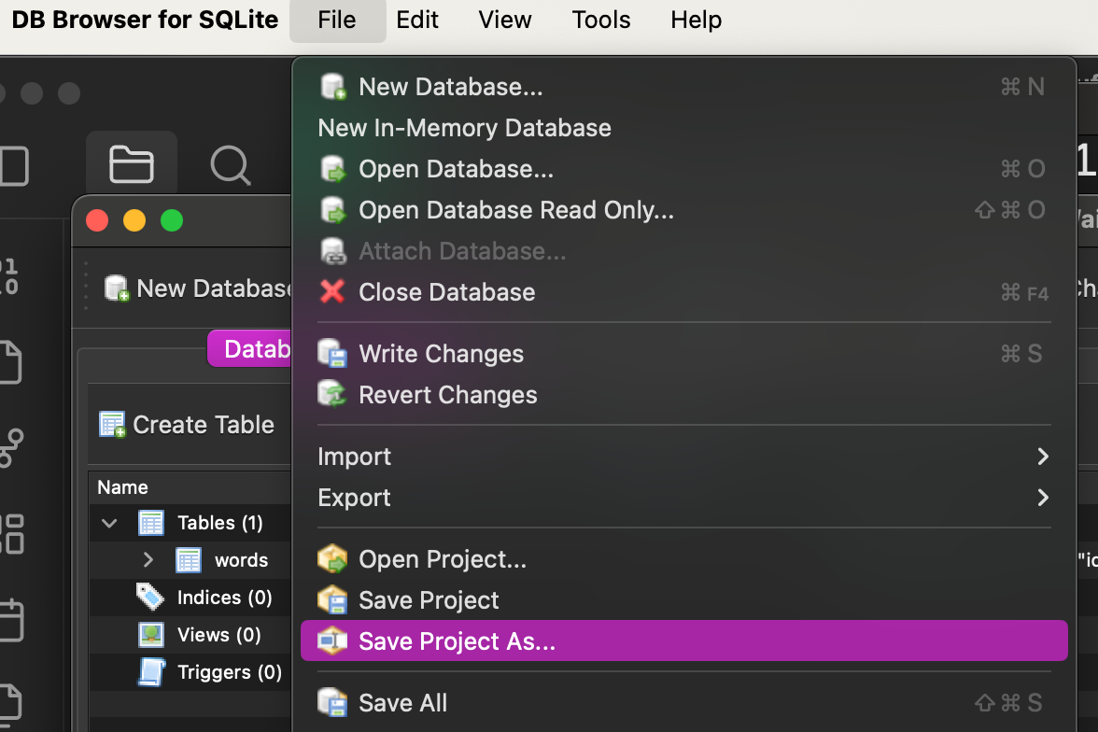The height and width of the screenshot is (732, 1098).
Task: Select the words table row
Action: point(190,560)
